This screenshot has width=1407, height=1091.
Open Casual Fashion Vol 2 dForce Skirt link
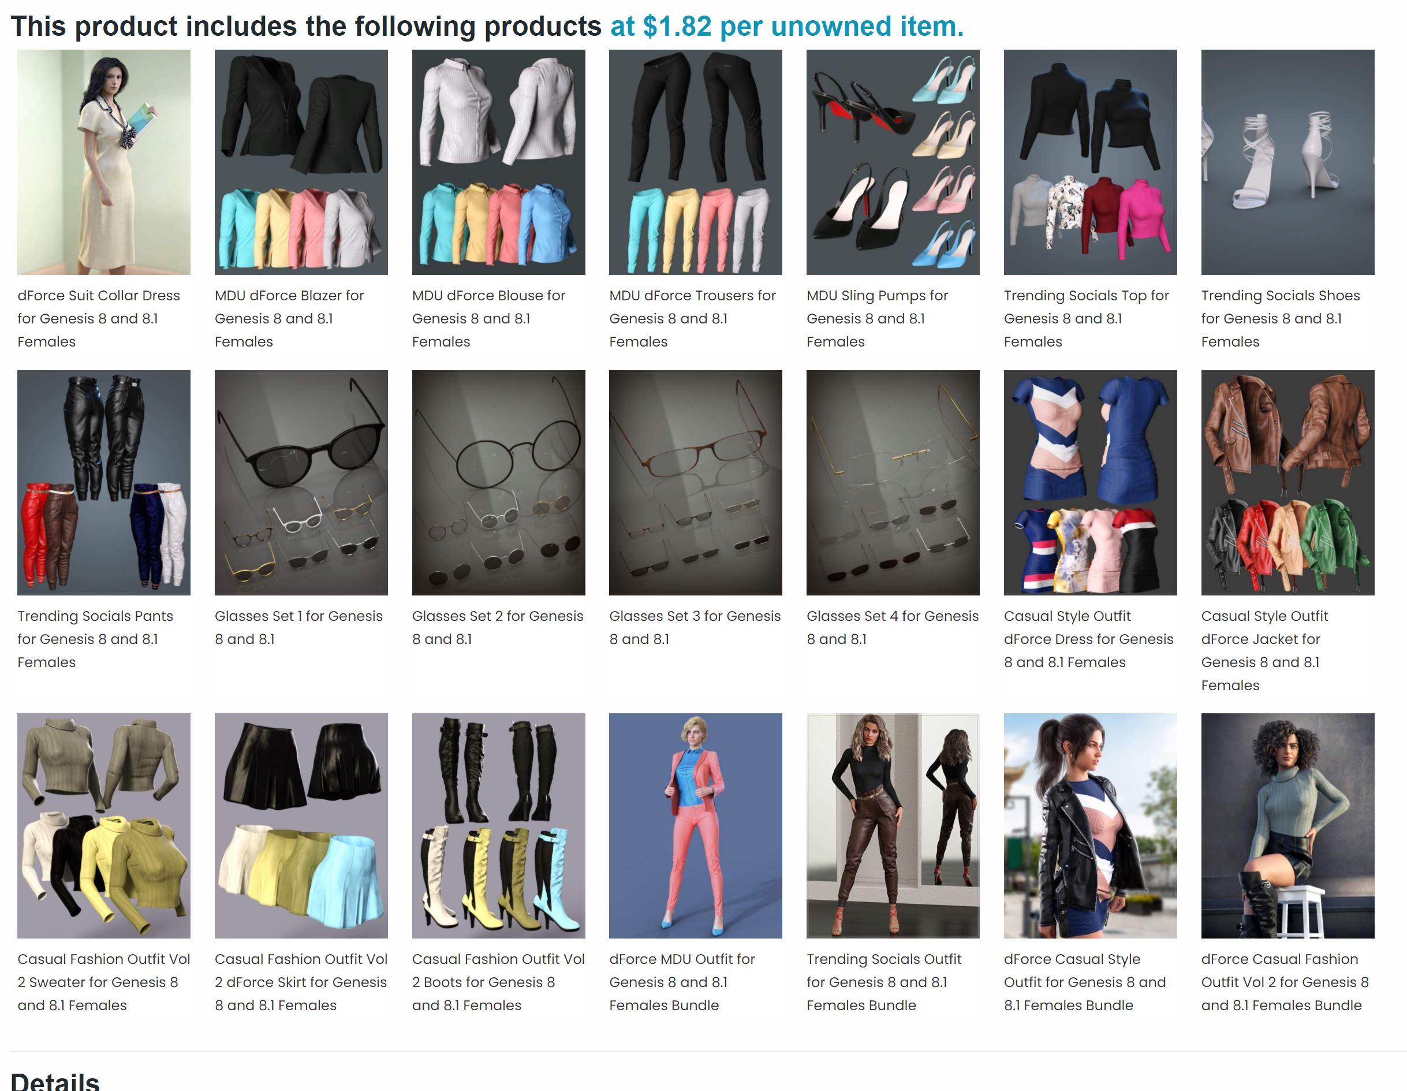point(300,981)
